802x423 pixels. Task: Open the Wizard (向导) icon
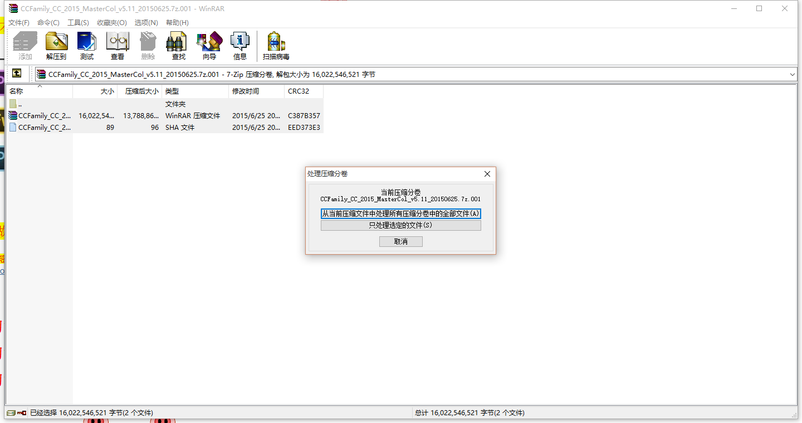pyautogui.click(x=209, y=46)
